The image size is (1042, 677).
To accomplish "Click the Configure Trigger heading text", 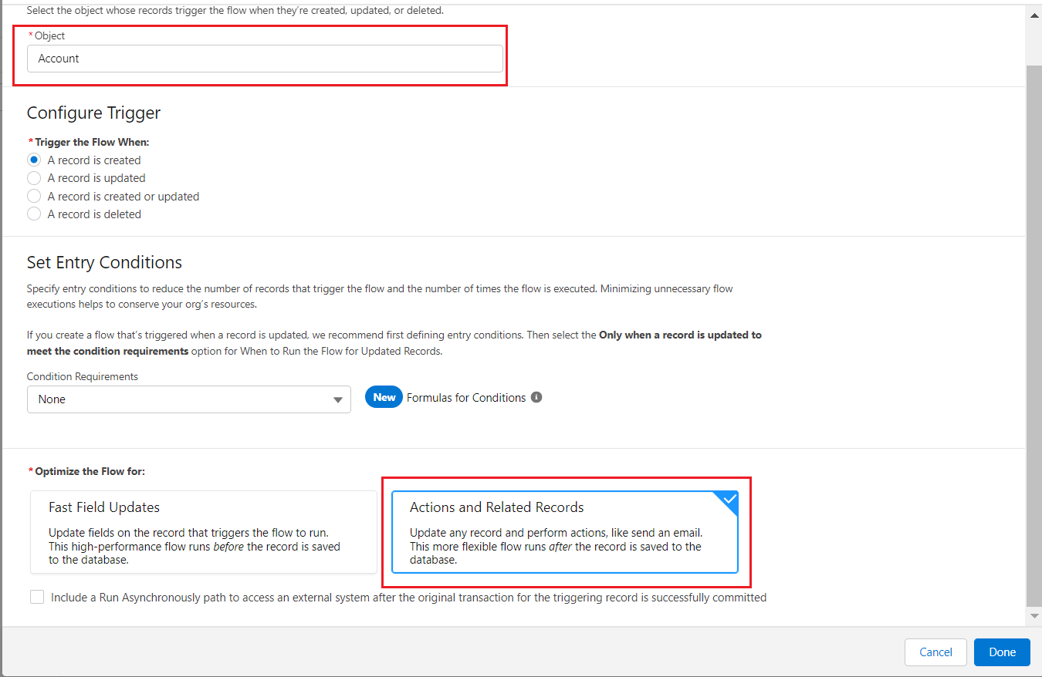I will click(94, 113).
